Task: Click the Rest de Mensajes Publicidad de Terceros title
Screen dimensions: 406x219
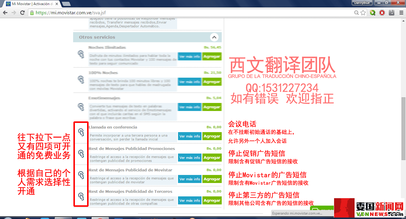Action: (130, 191)
